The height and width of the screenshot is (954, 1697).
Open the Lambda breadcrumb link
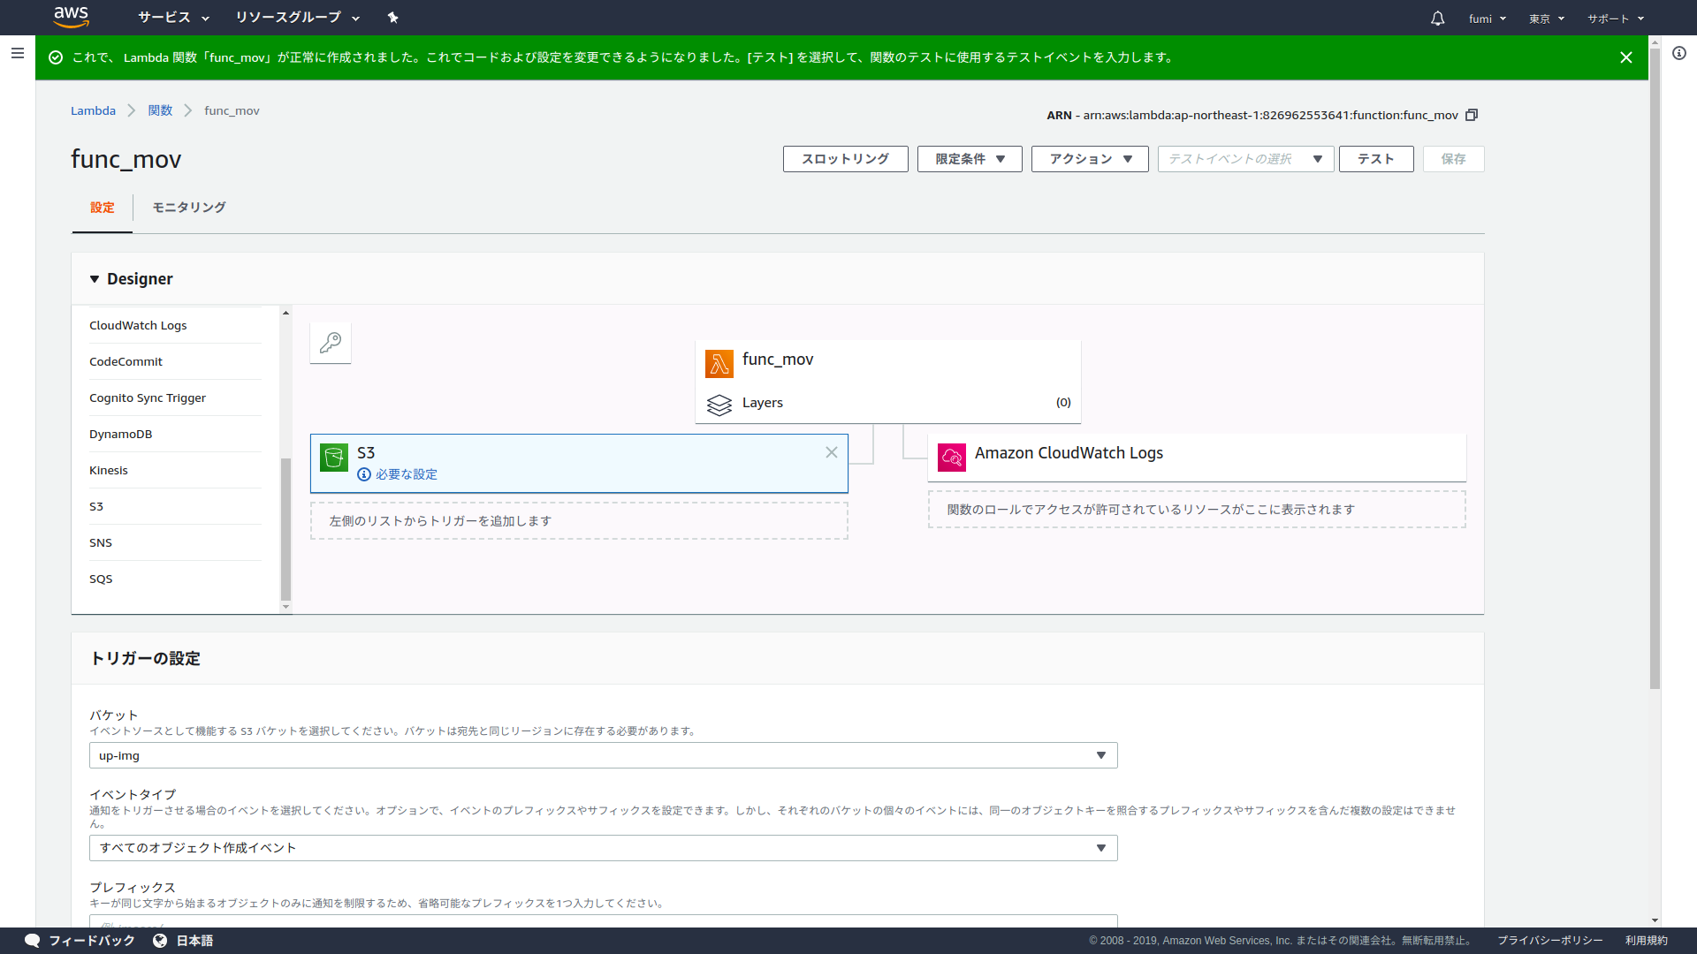[x=93, y=110]
